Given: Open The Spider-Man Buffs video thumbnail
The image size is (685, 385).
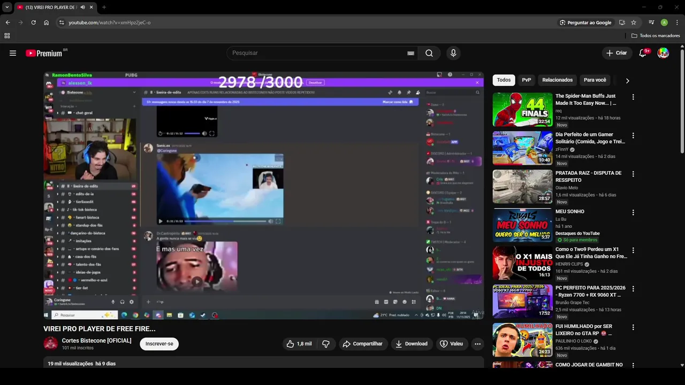Looking at the screenshot, I should (x=522, y=110).
